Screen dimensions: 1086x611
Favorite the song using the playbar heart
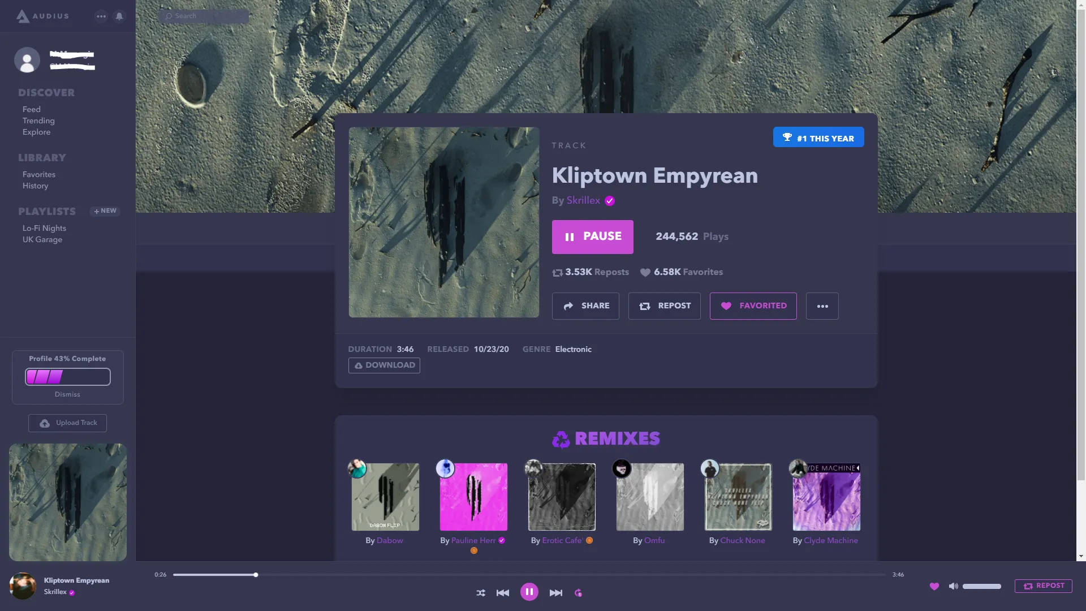(934, 586)
